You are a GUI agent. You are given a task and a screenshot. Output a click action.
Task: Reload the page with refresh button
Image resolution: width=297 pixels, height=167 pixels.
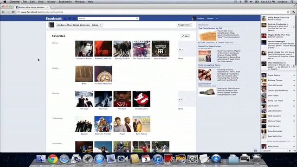tap(13, 12)
